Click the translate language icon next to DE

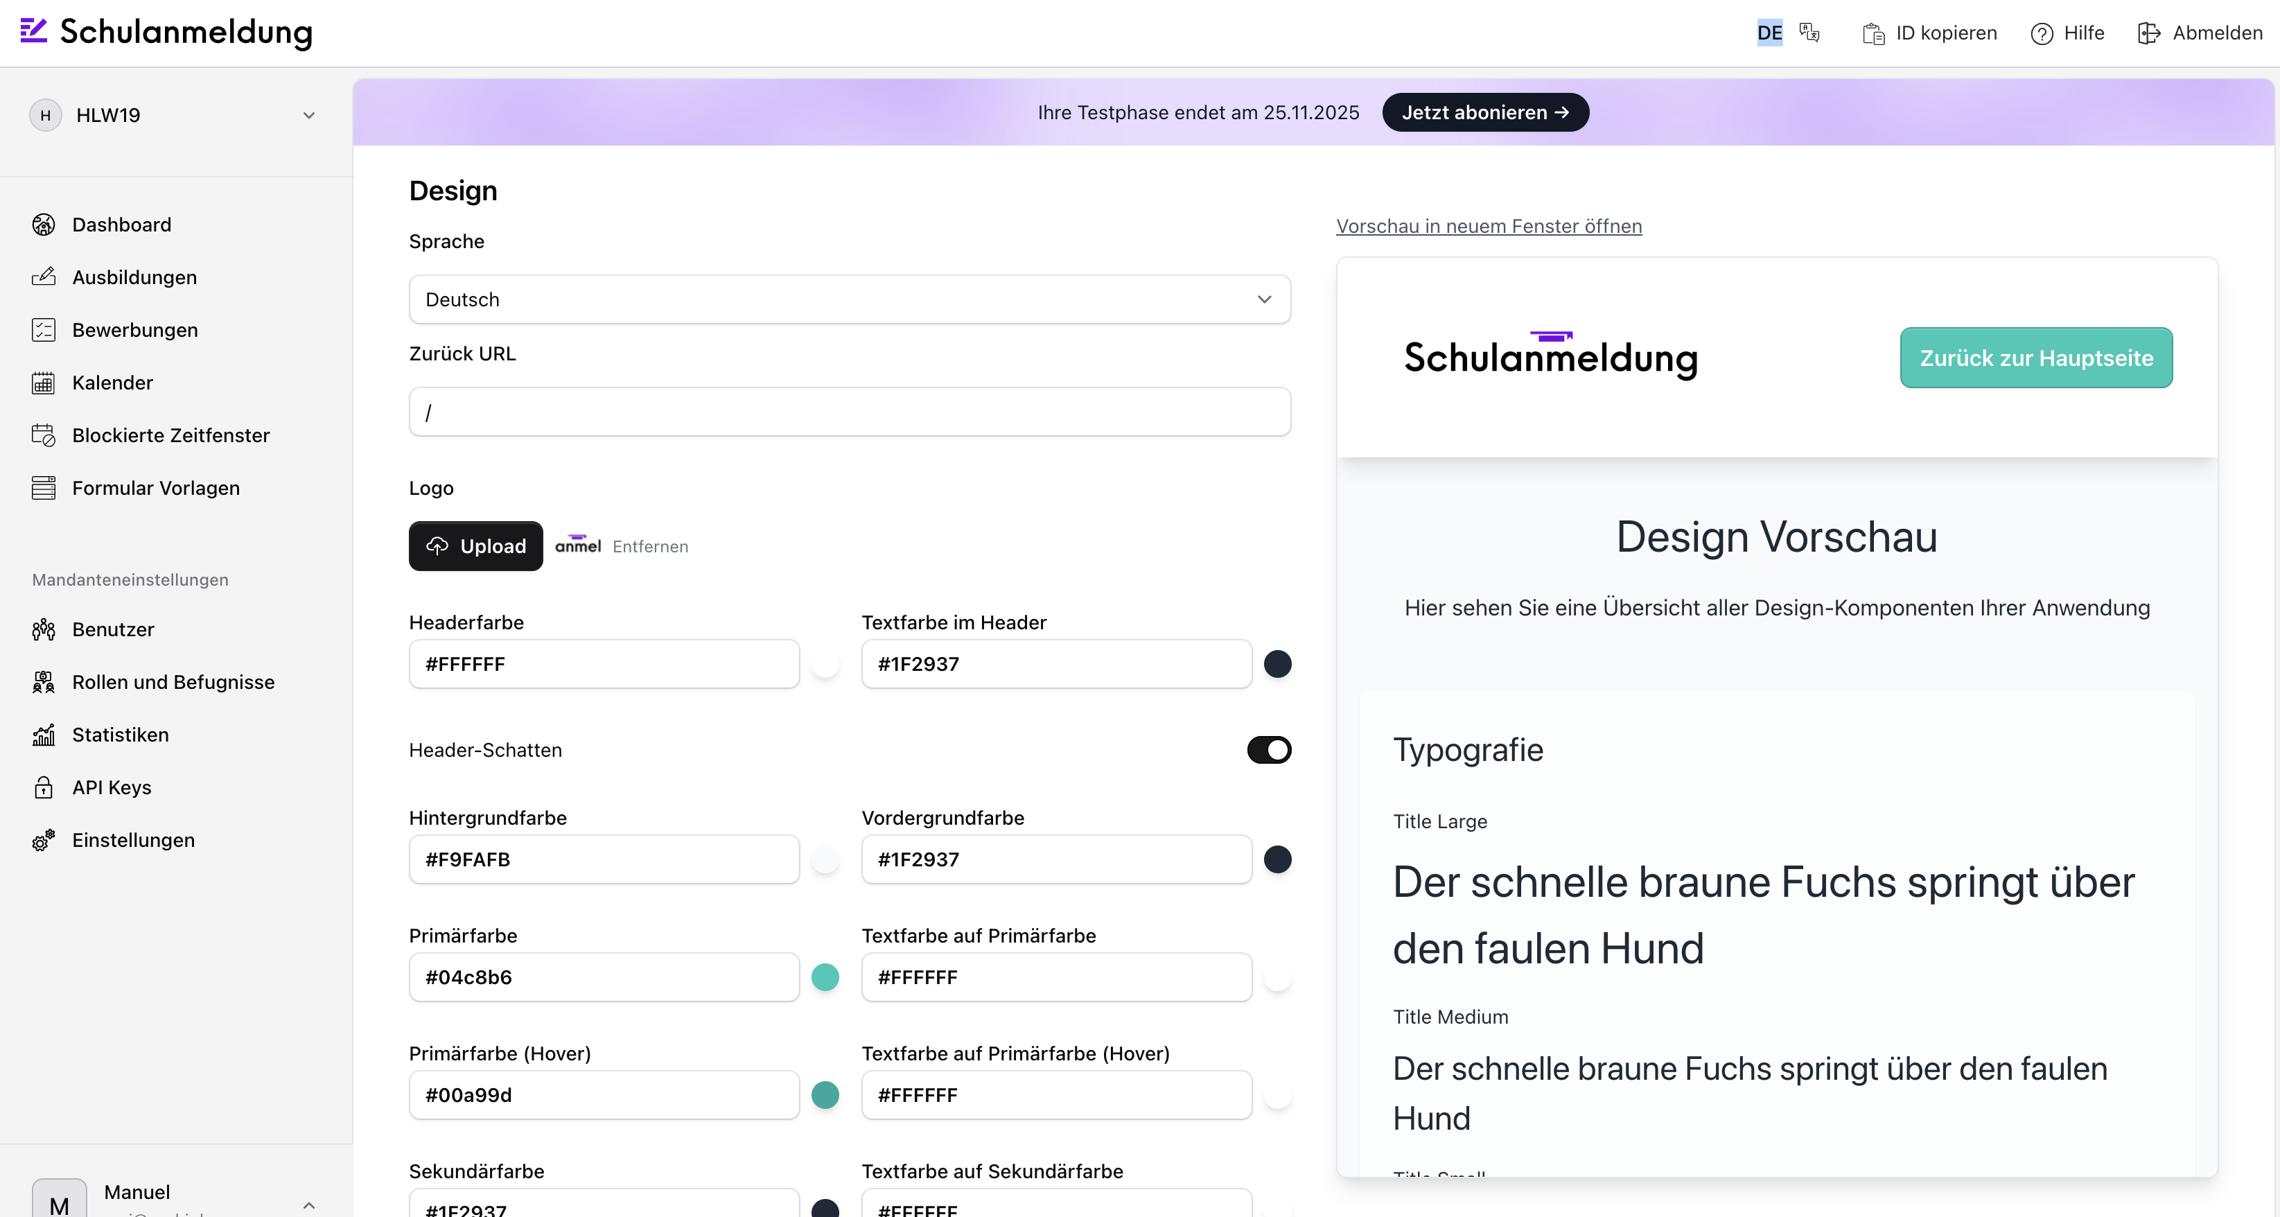[1809, 33]
